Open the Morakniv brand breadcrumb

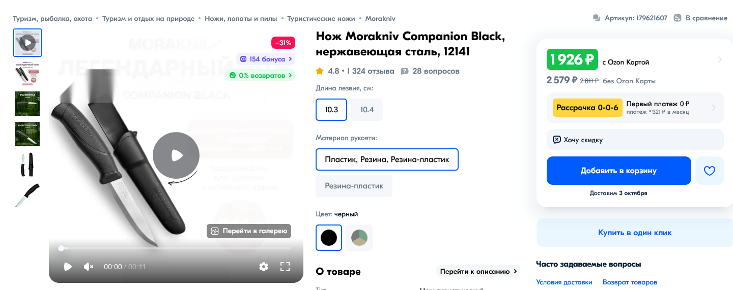380,18
